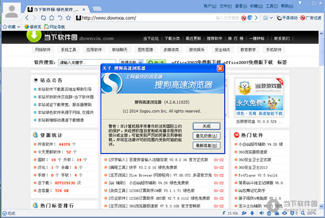
Task: Close the About dialog with X
Action: pyautogui.click(x=220, y=68)
